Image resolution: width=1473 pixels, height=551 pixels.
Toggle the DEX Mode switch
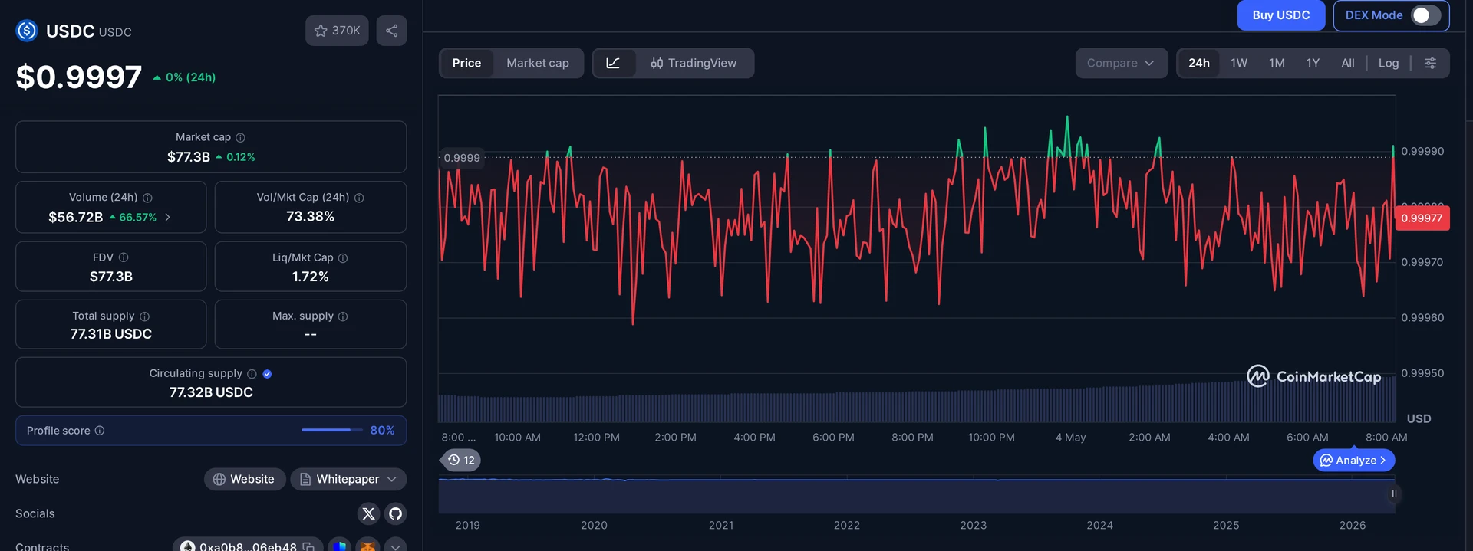[1426, 15]
